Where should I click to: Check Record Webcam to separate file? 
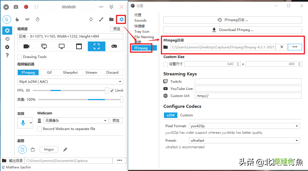pyautogui.click(x=39, y=129)
